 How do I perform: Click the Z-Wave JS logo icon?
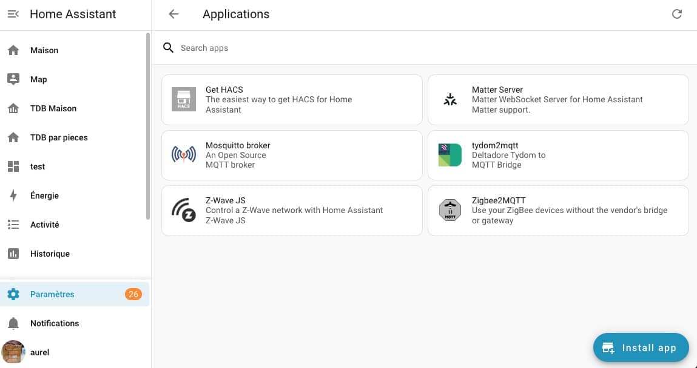[183, 211]
